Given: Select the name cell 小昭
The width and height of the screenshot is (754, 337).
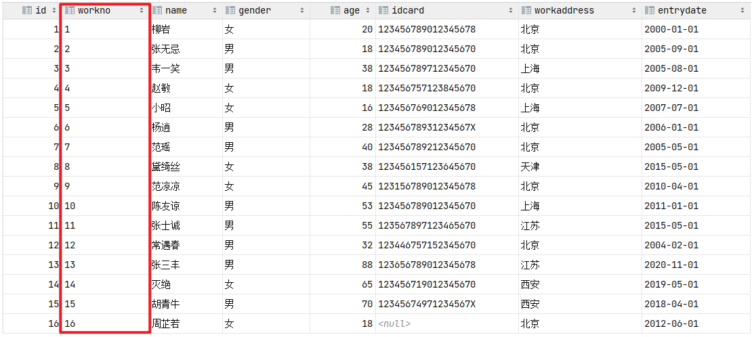Looking at the screenshot, I should pyautogui.click(x=161, y=108).
